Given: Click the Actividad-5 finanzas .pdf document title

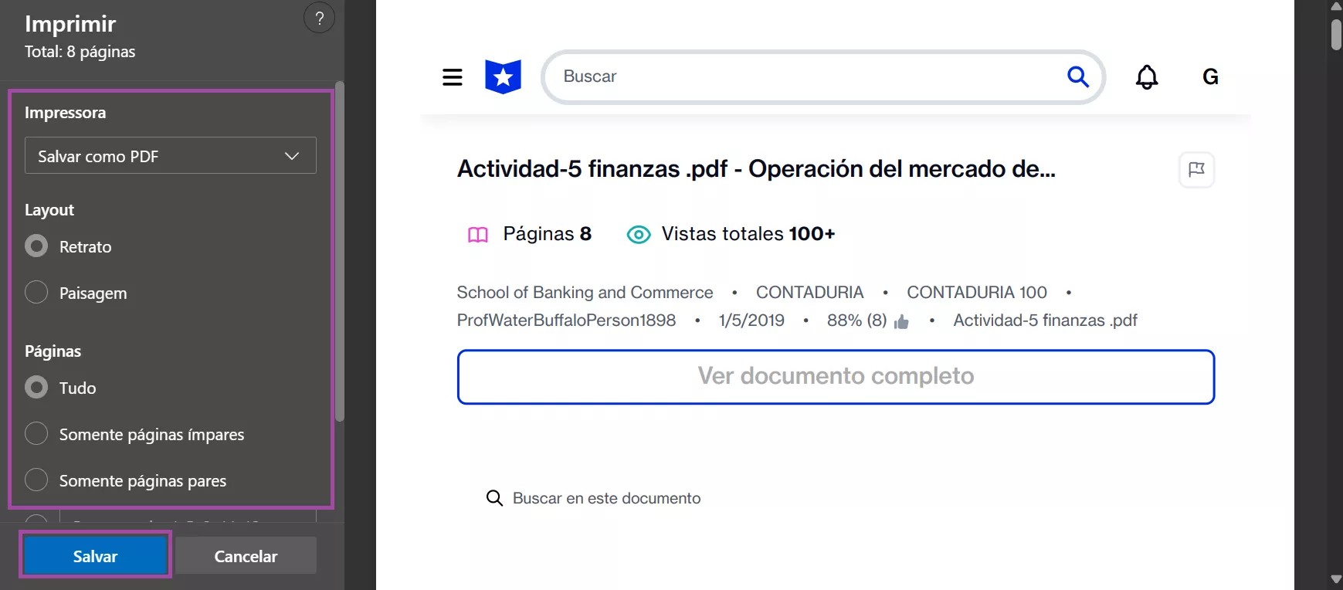Looking at the screenshot, I should (x=756, y=168).
